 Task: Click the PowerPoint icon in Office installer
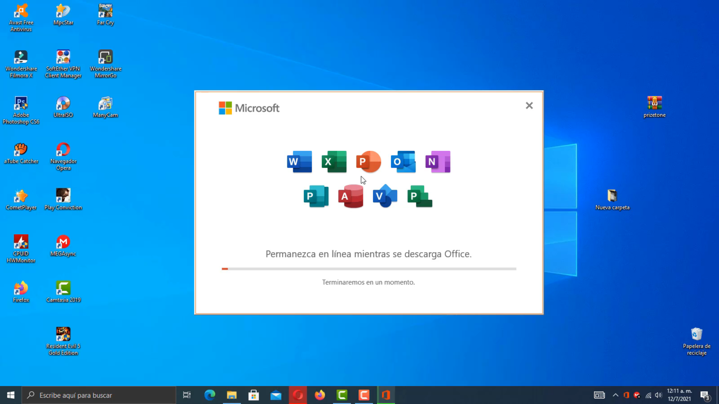click(x=368, y=162)
